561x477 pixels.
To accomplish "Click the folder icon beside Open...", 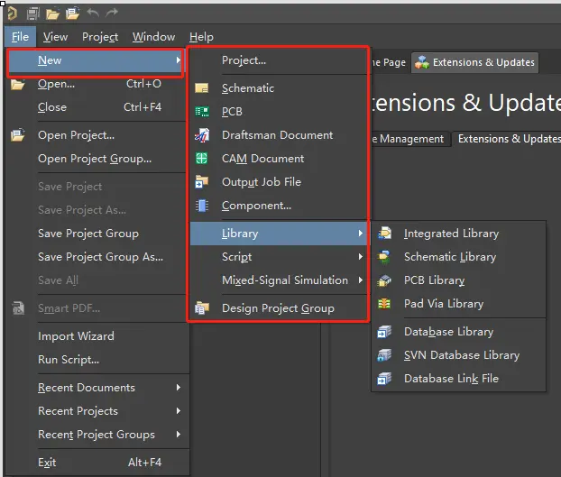I will click(18, 84).
